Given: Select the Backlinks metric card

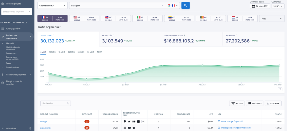Looking at the screenshot, I should pyautogui.click(x=253, y=39).
